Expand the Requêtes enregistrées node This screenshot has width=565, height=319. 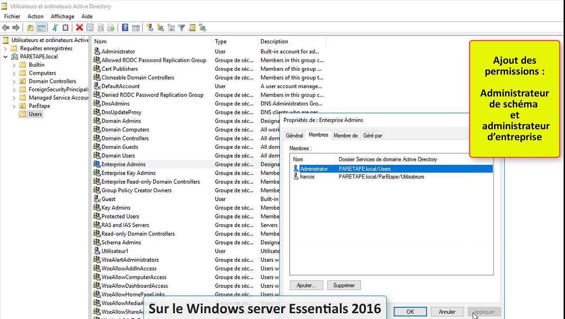(5, 48)
